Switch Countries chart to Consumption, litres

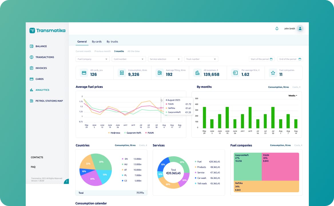click(125, 145)
